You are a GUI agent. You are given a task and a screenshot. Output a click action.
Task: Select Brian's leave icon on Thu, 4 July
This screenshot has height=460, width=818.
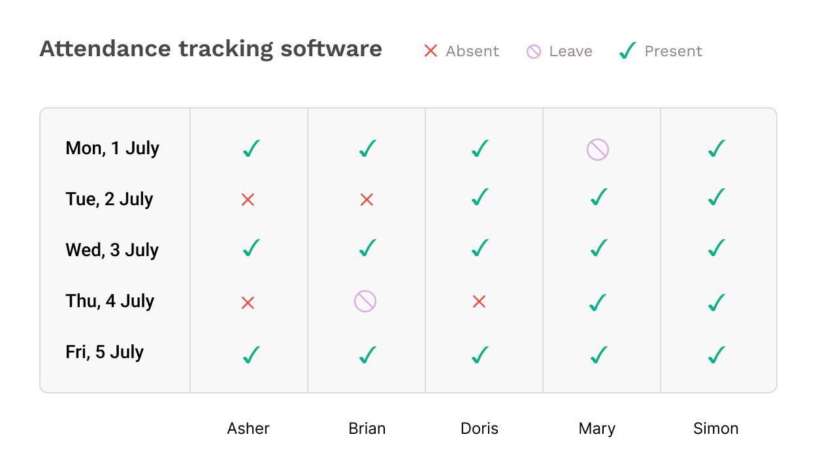pos(365,301)
